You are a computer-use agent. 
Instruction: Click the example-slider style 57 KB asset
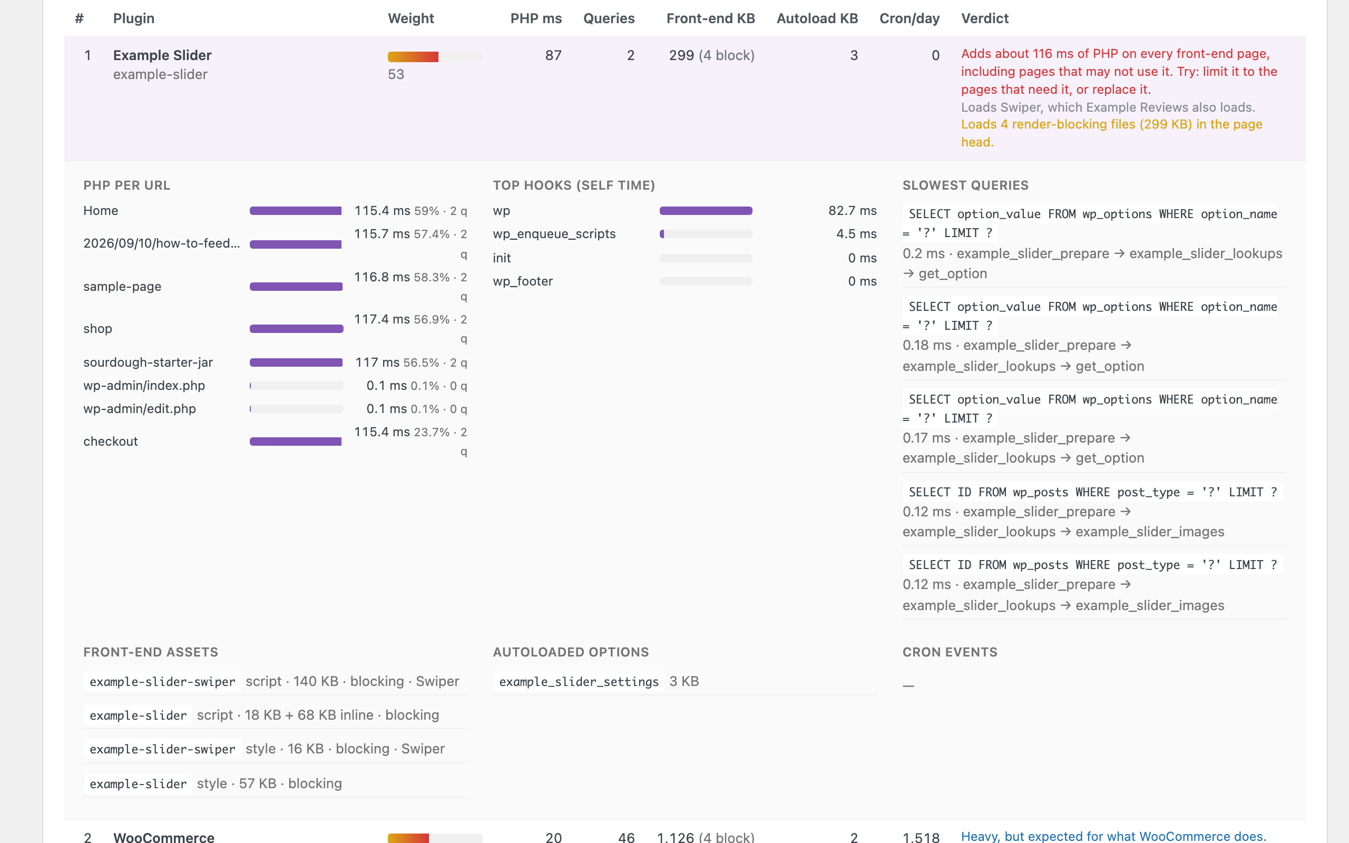click(x=276, y=784)
